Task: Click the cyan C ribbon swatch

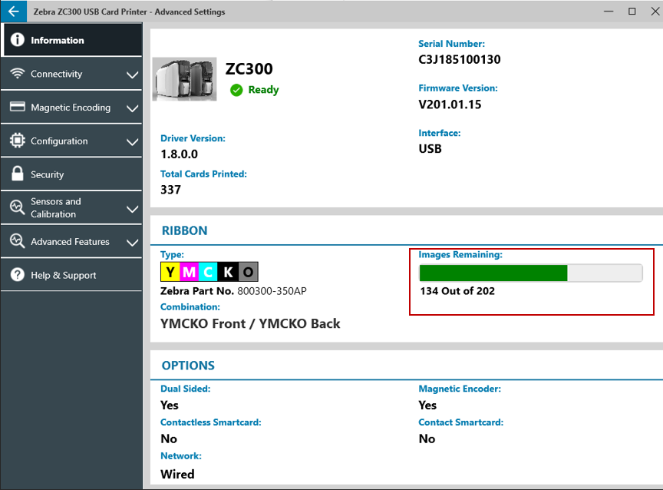Action: pos(208,272)
